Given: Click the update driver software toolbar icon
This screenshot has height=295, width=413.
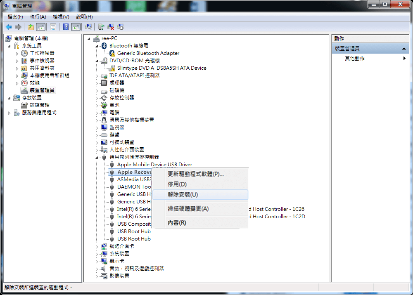Looking at the screenshot, I should [x=101, y=27].
